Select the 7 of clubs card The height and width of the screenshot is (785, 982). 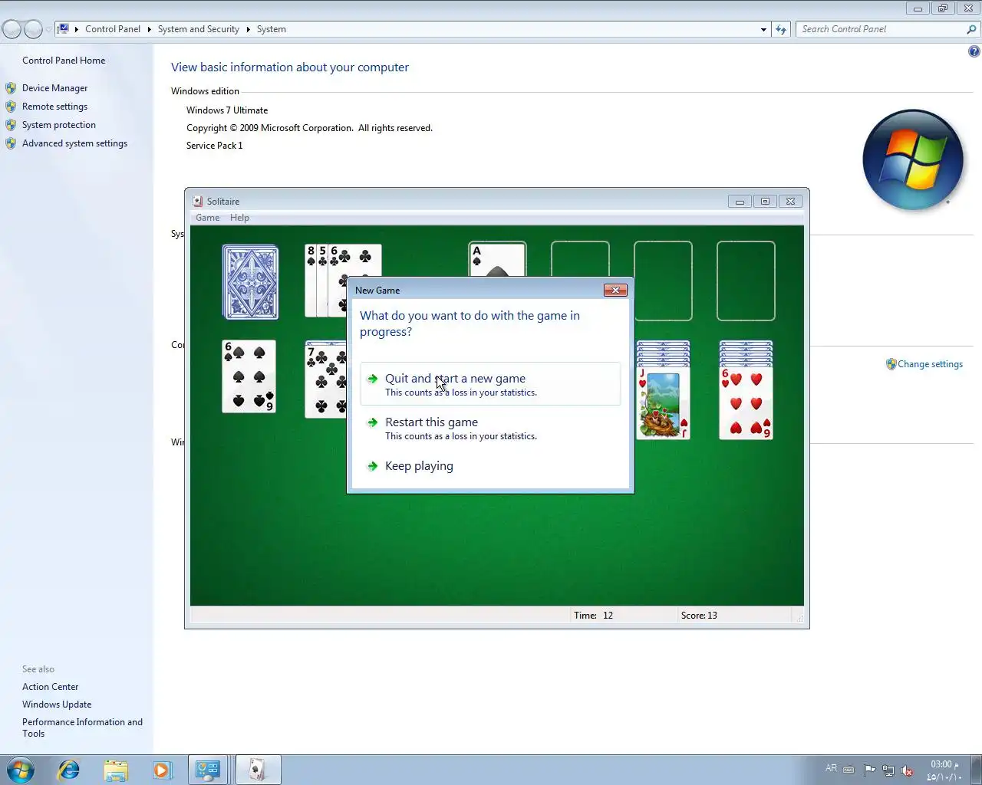[325, 379]
